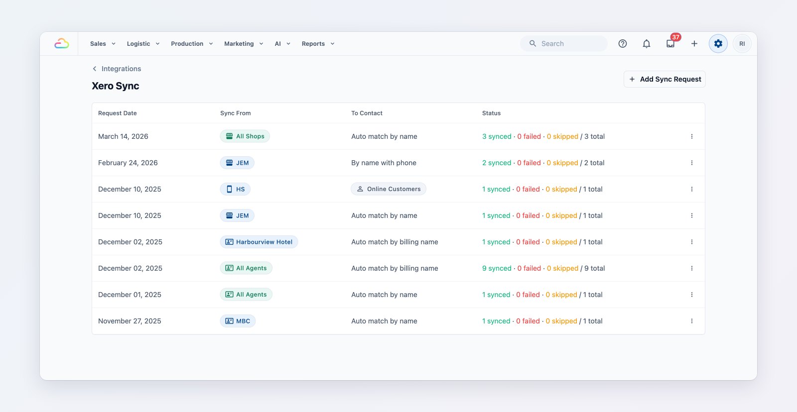797x412 pixels.
Task: Click the All Shops tag
Action: click(x=245, y=136)
